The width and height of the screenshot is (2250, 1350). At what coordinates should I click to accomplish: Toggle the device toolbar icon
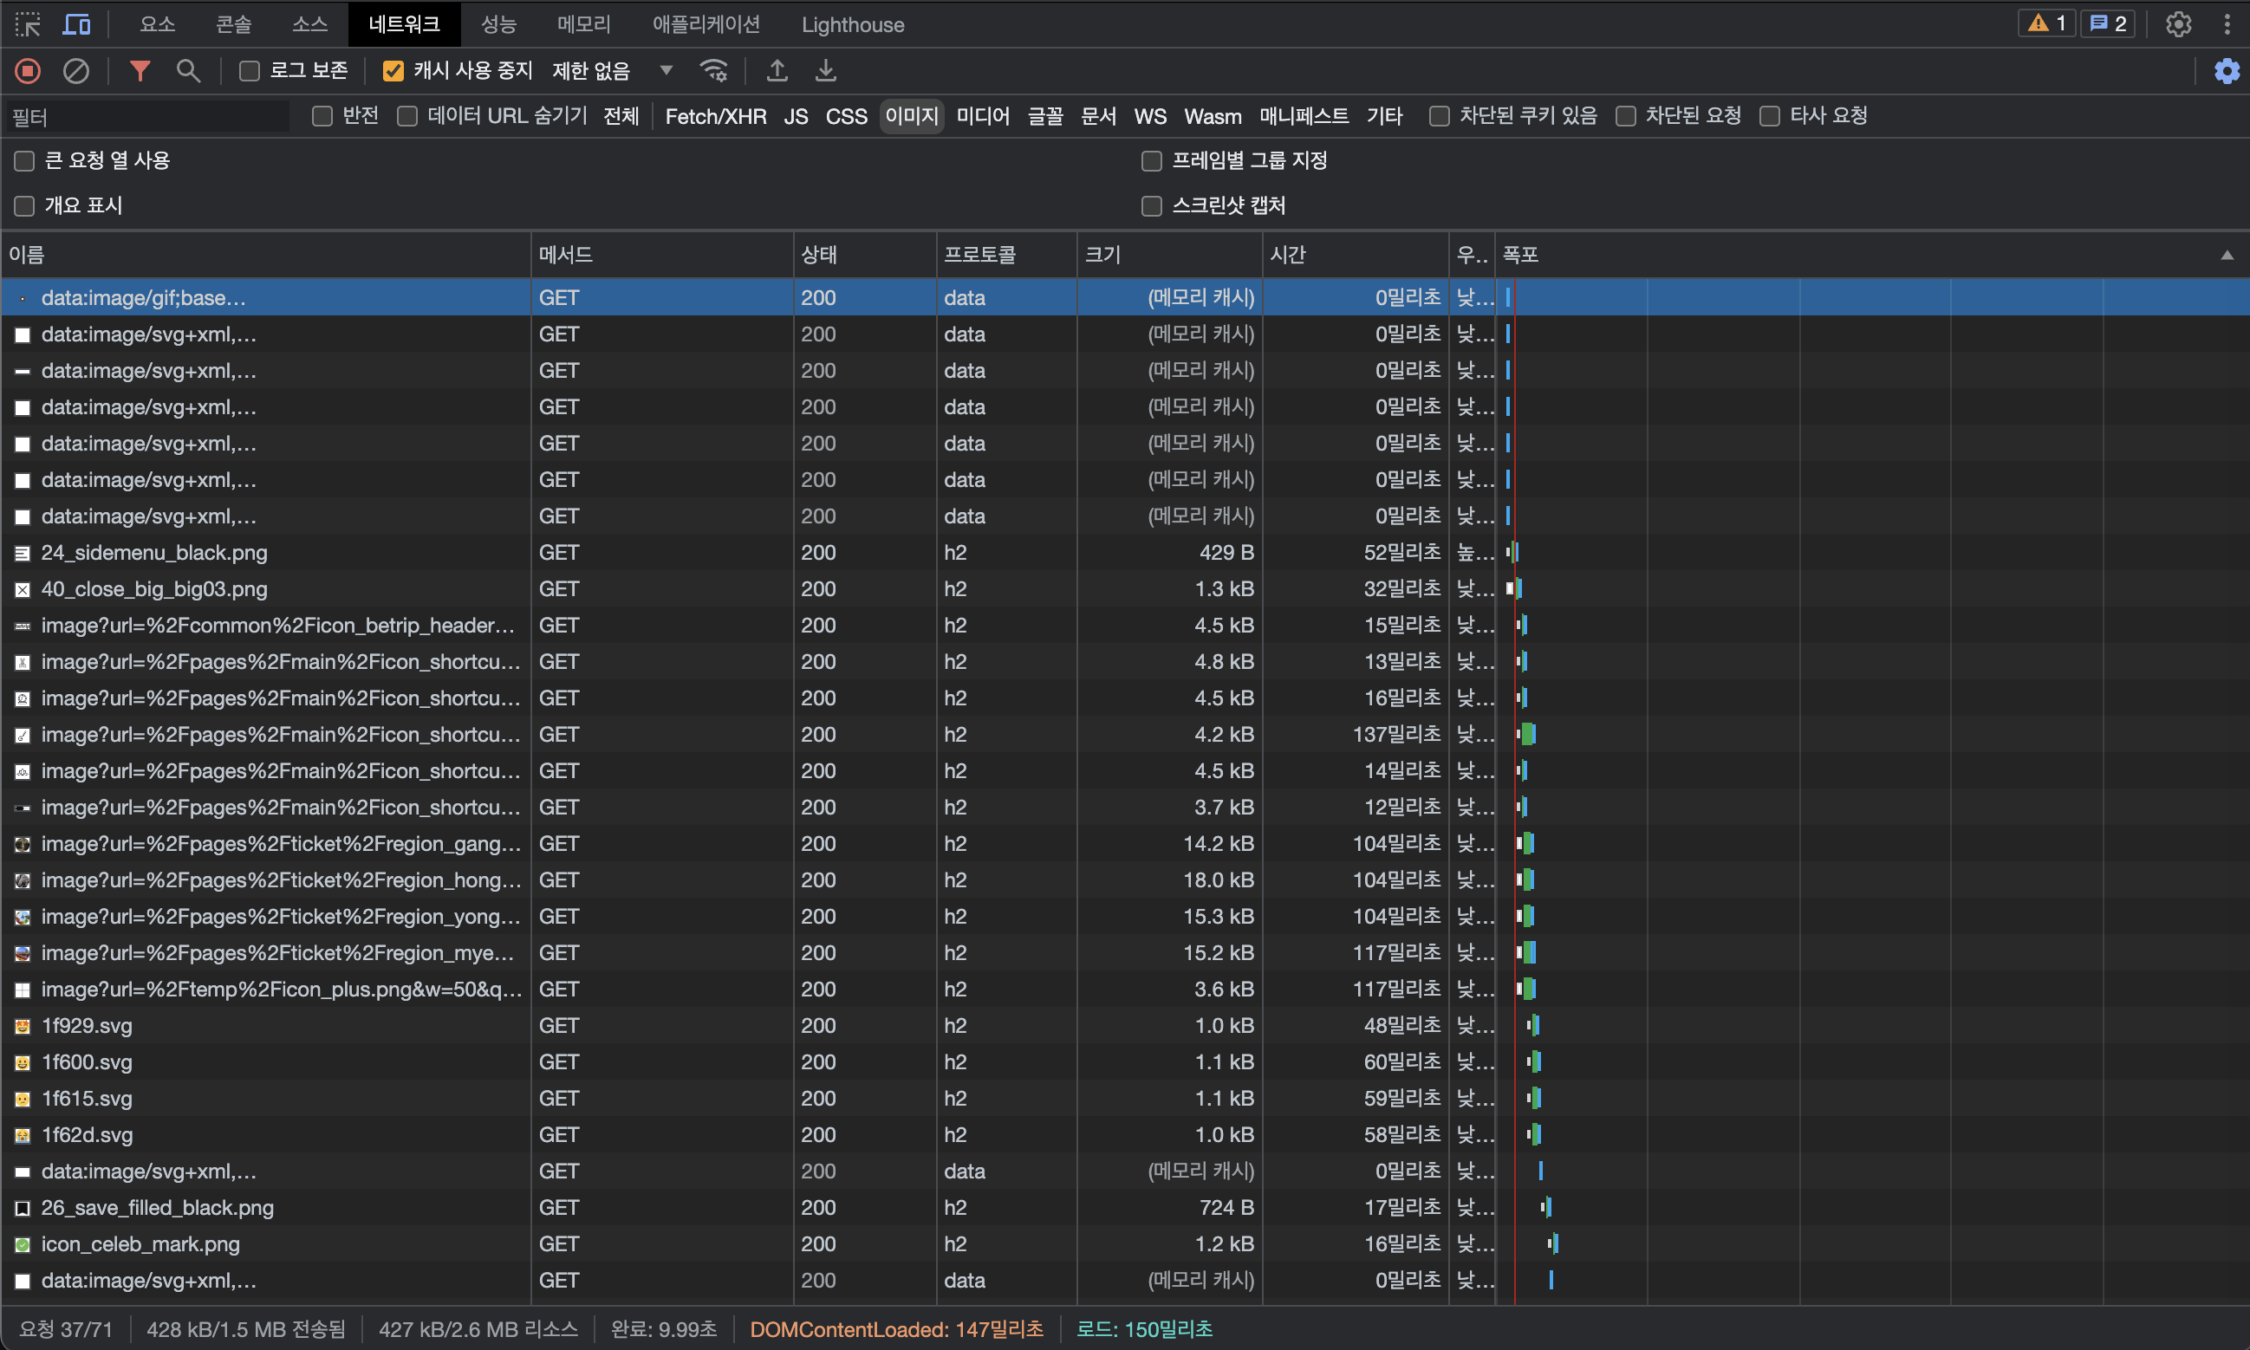76,24
